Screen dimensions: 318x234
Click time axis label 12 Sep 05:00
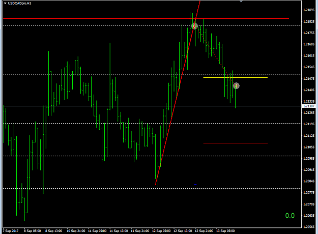(x=161, y=231)
